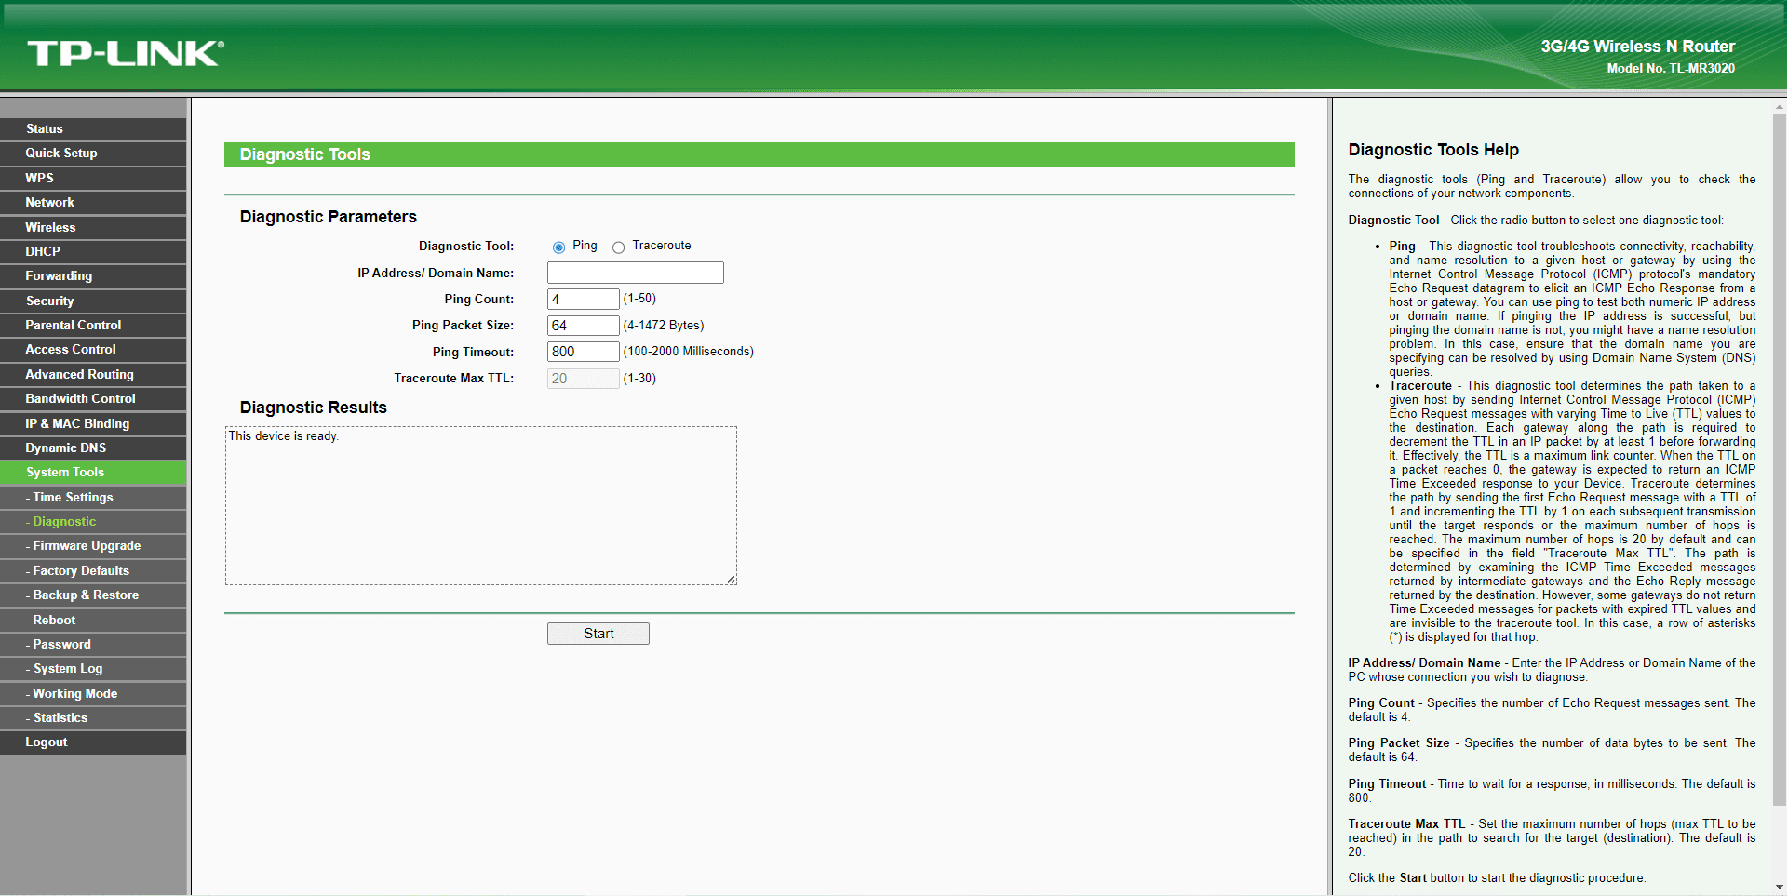Click the TP-LINK logo
1788x896 pixels.
(x=126, y=53)
